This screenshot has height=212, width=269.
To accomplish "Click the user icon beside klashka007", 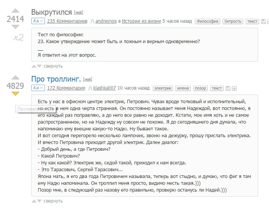I will (x=90, y=88).
